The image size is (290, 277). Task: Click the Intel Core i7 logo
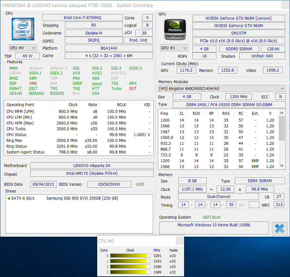point(23,29)
